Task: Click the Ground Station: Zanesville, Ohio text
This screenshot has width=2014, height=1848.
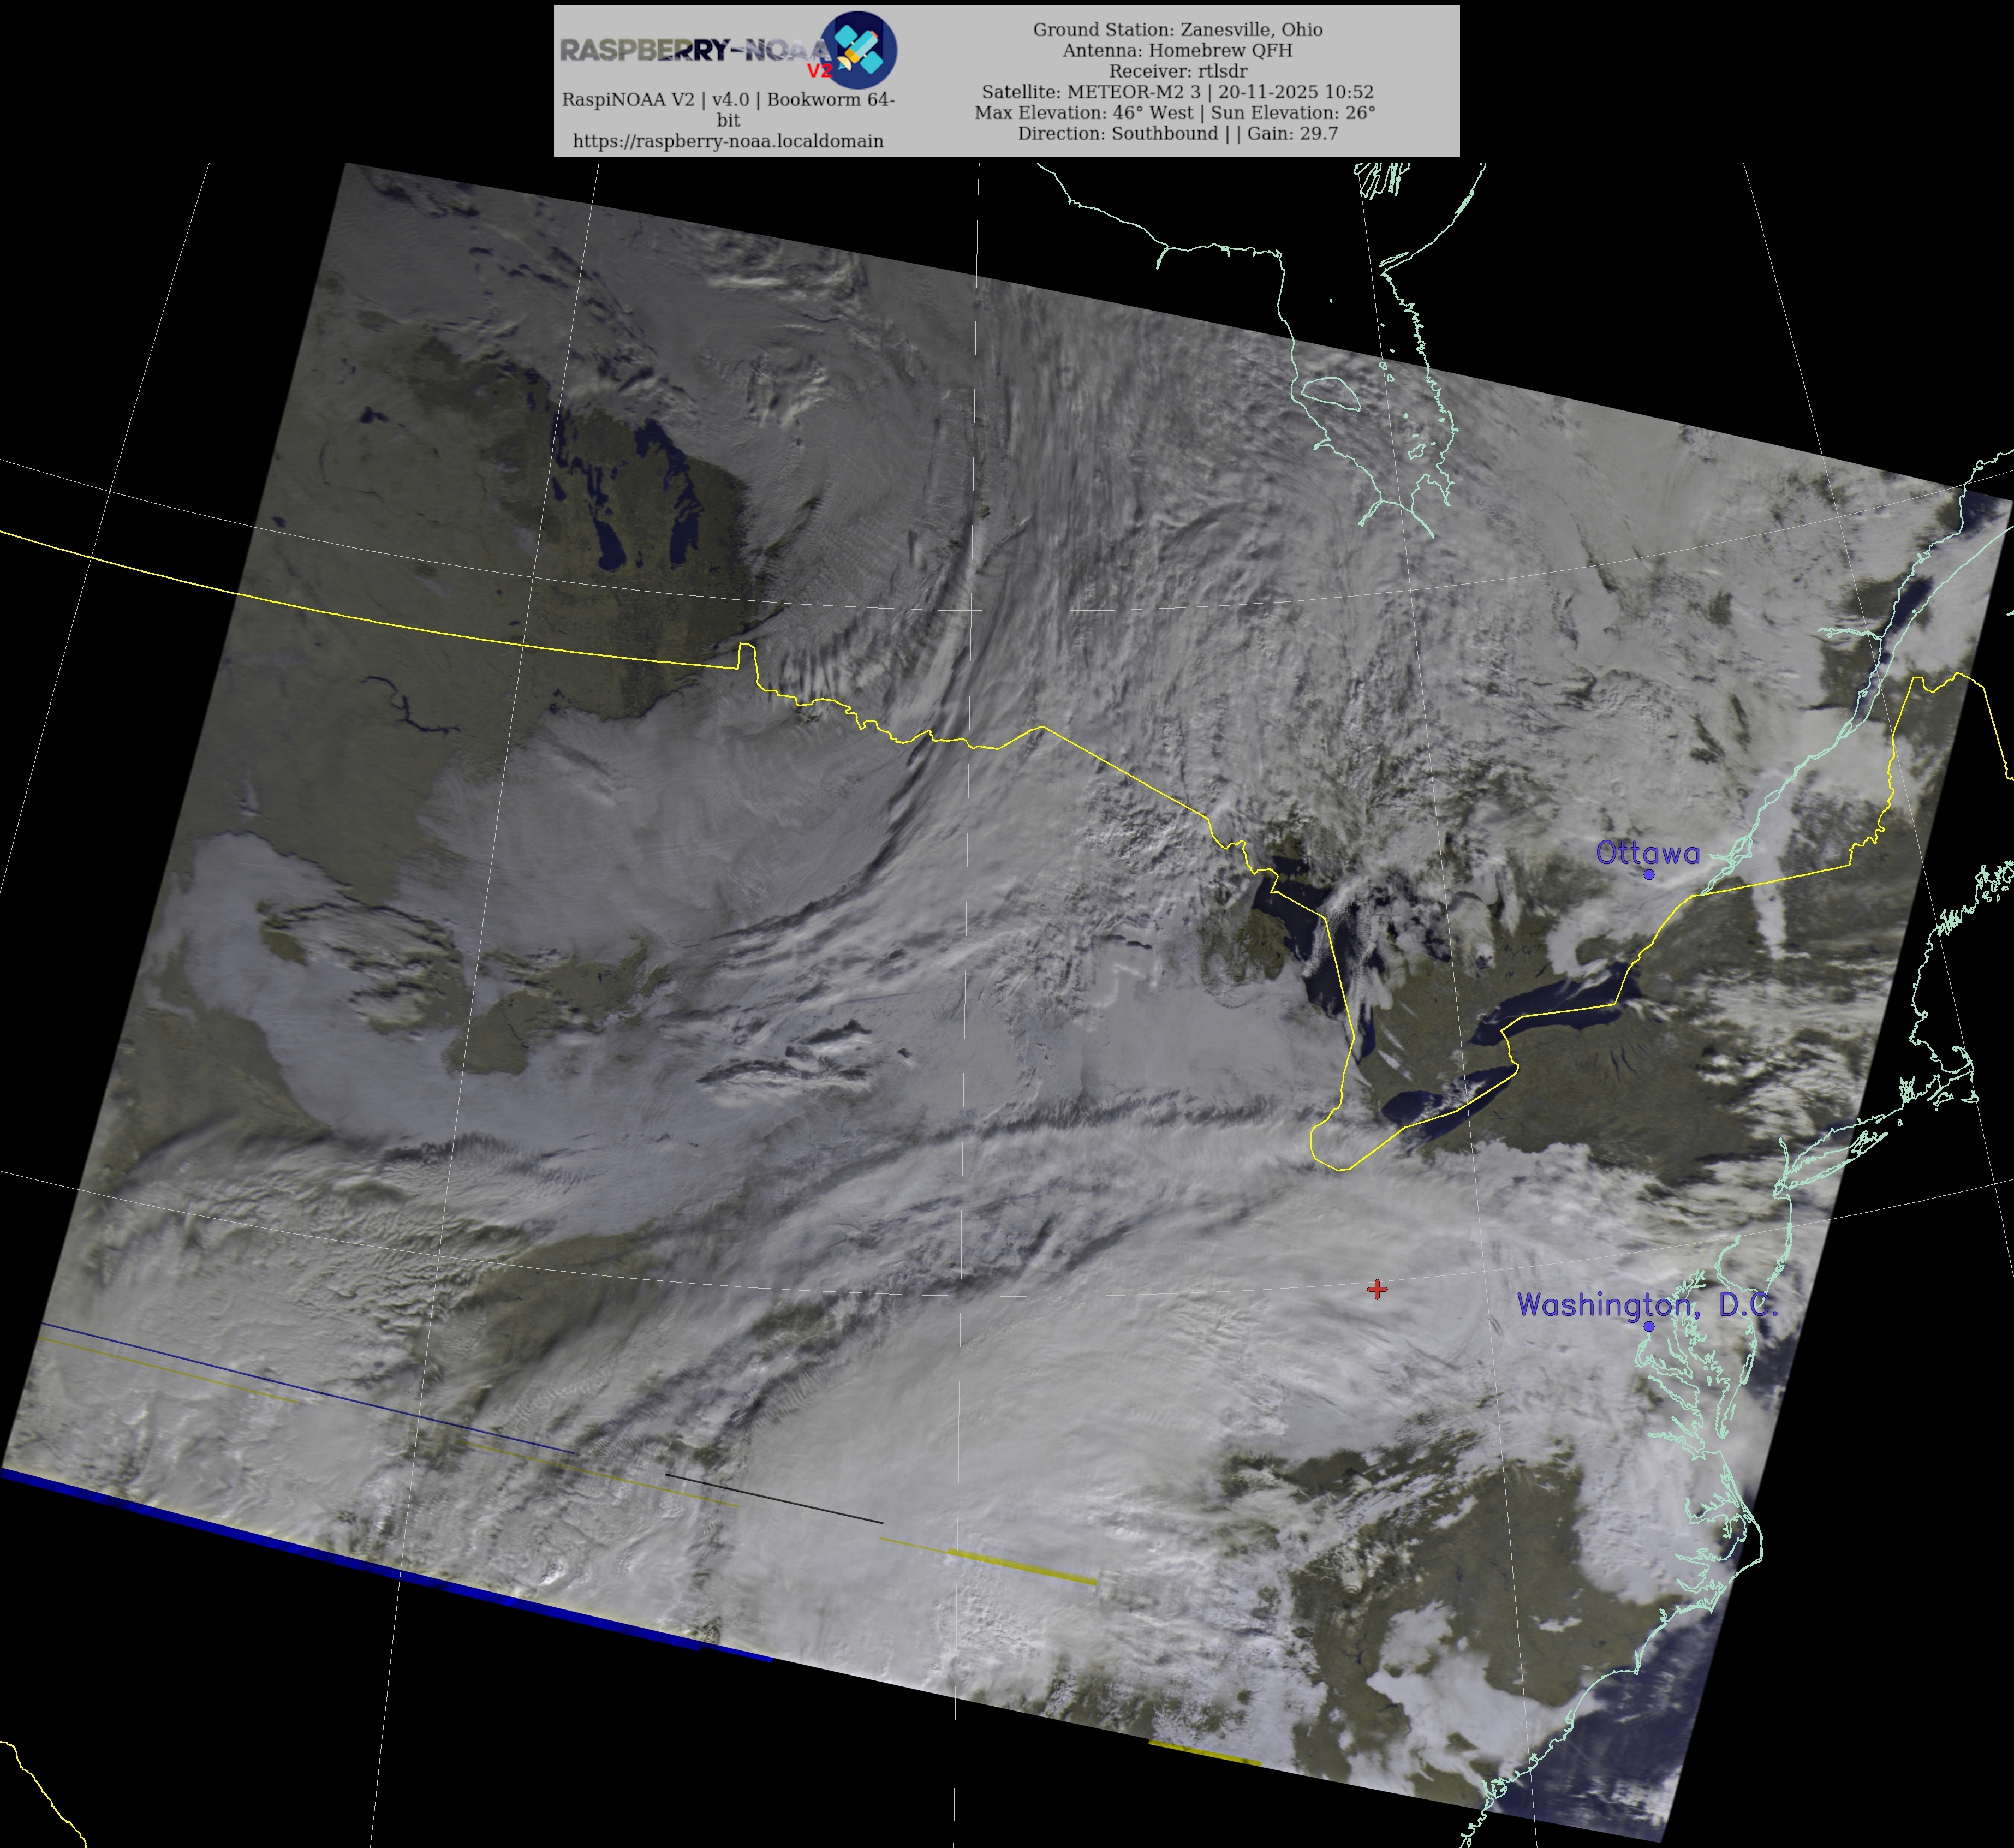Action: (1177, 30)
